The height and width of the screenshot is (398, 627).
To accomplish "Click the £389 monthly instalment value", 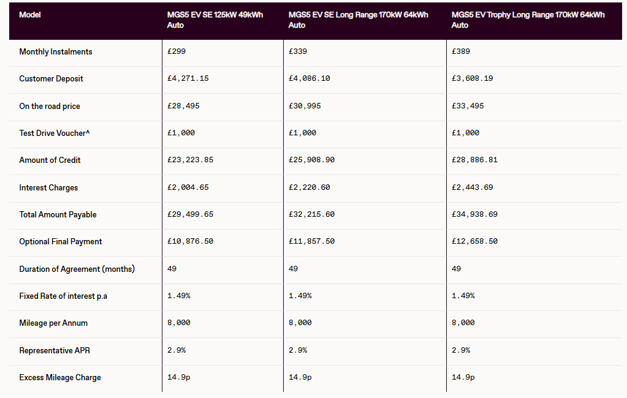I will pos(461,51).
